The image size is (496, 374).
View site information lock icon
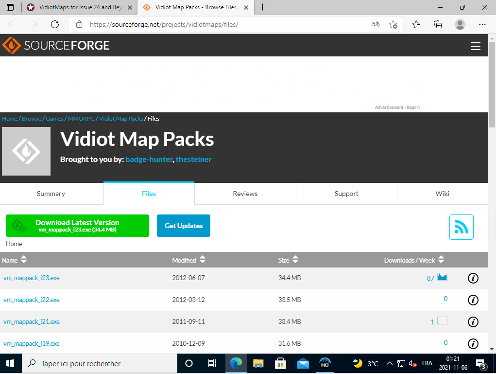click(79, 24)
